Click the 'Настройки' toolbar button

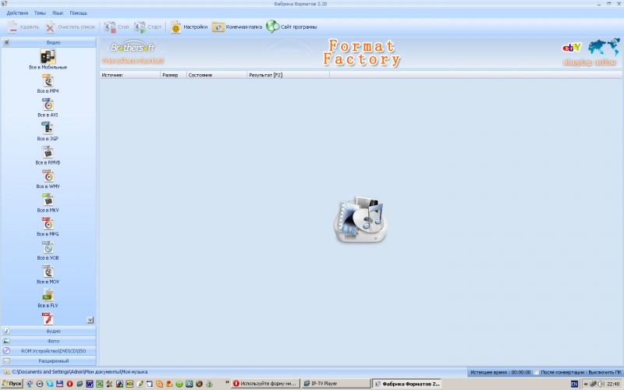pyautogui.click(x=189, y=27)
